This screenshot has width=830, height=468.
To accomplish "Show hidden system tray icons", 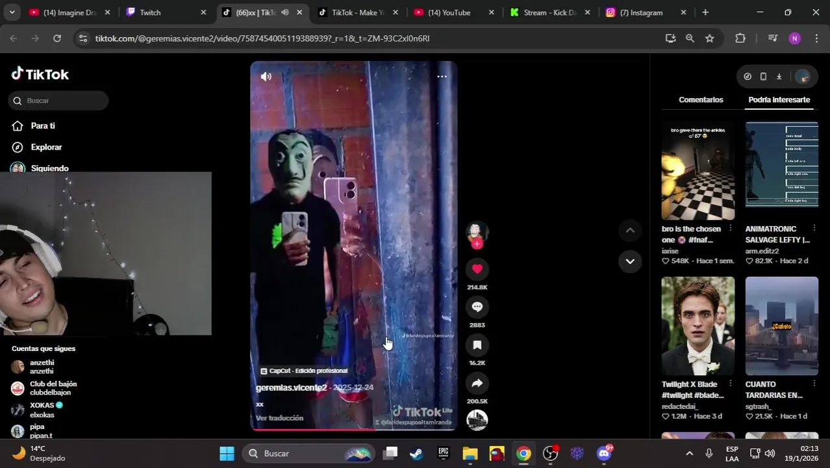I will (x=690, y=454).
